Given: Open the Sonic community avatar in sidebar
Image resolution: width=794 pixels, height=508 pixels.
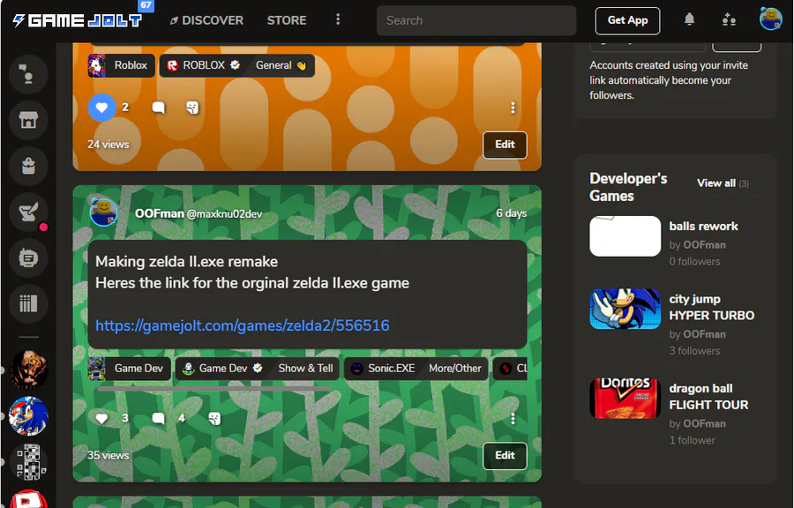Looking at the screenshot, I should tap(28, 416).
